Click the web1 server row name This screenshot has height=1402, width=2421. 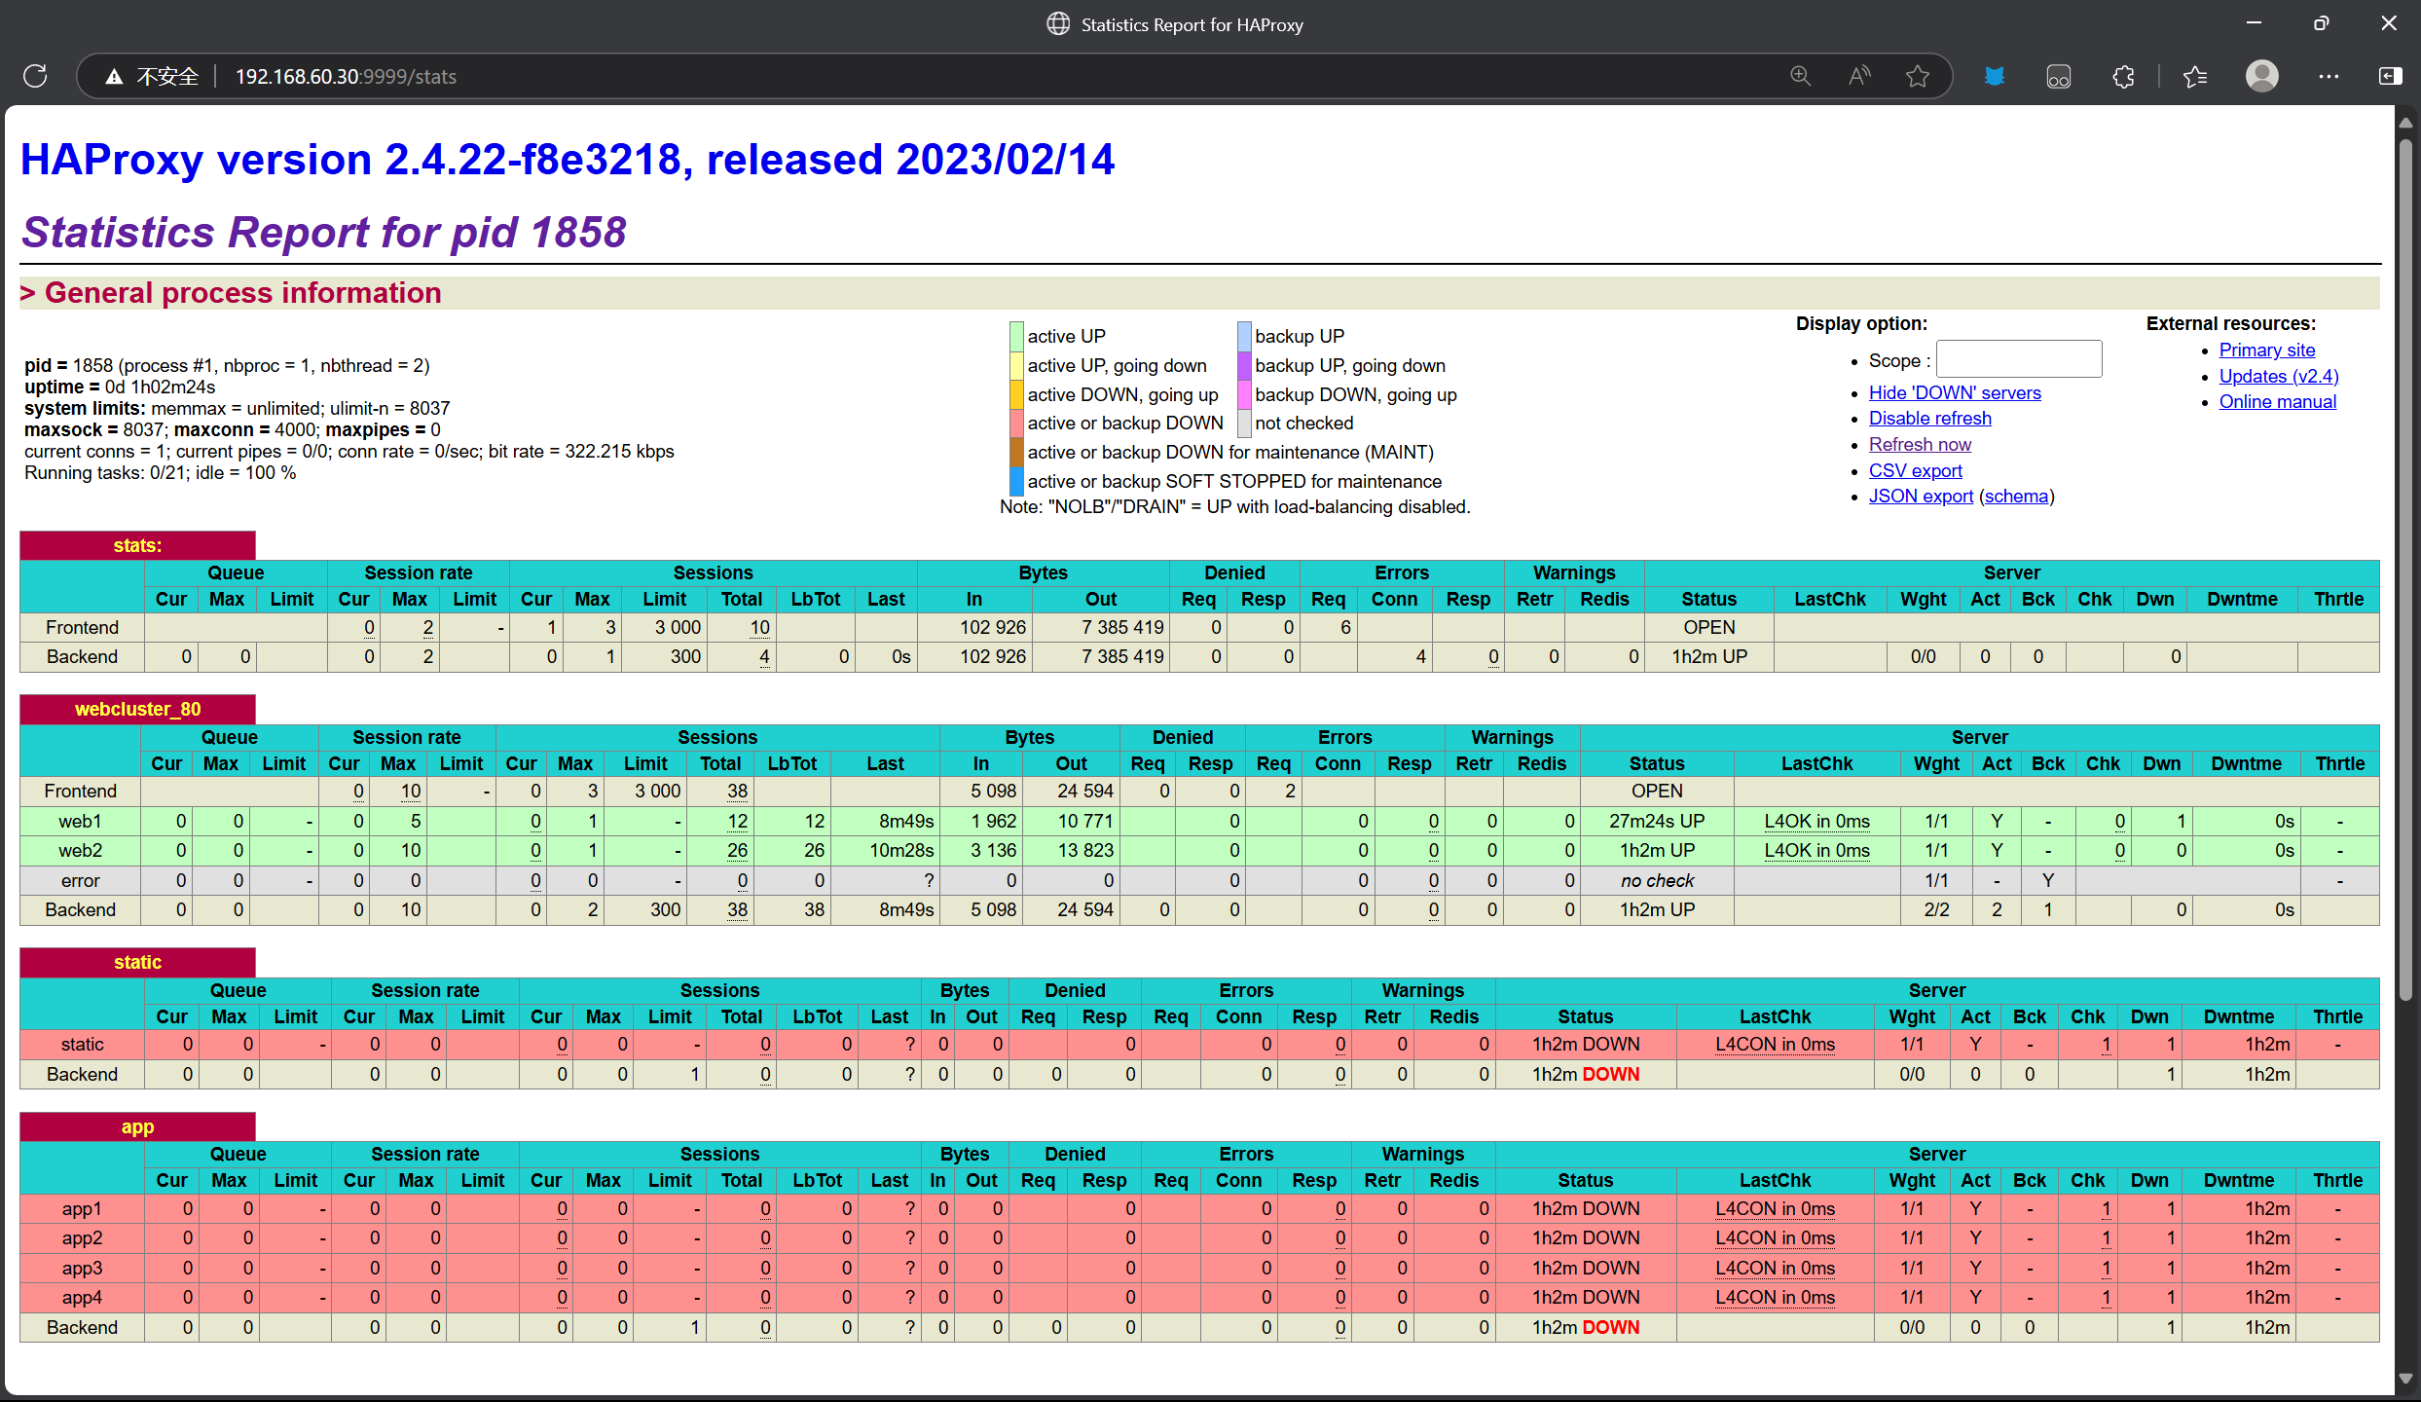point(80,821)
